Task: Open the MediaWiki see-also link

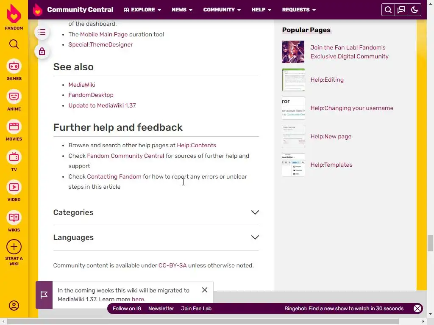Action: [x=82, y=85]
